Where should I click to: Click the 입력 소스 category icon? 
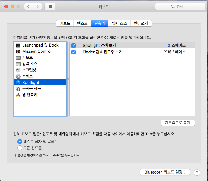tap(18, 64)
